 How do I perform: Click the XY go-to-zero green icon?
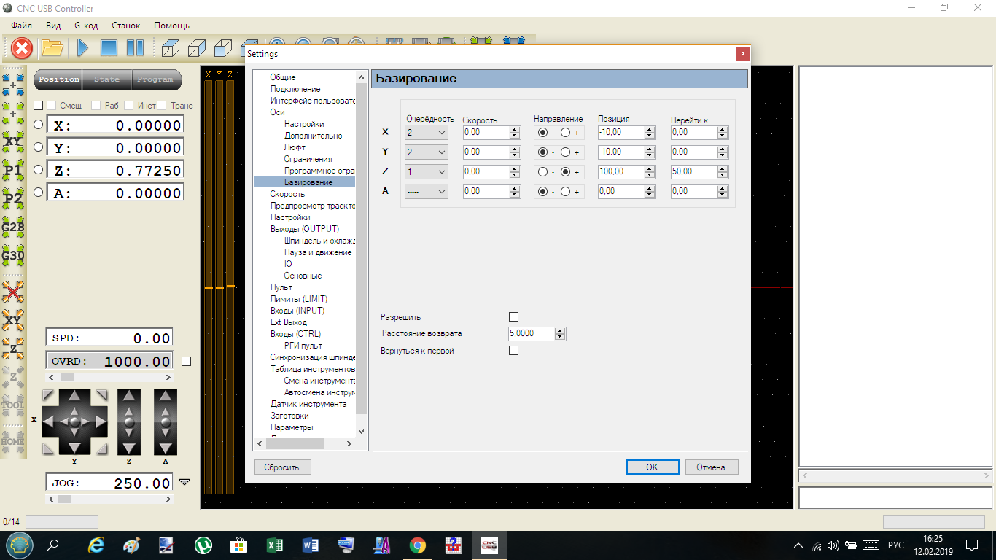point(13,140)
